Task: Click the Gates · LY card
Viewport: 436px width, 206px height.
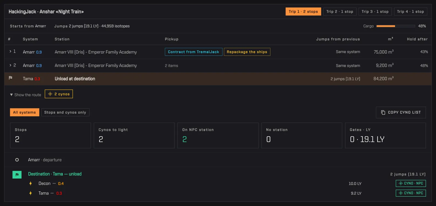Action: click(x=385, y=135)
